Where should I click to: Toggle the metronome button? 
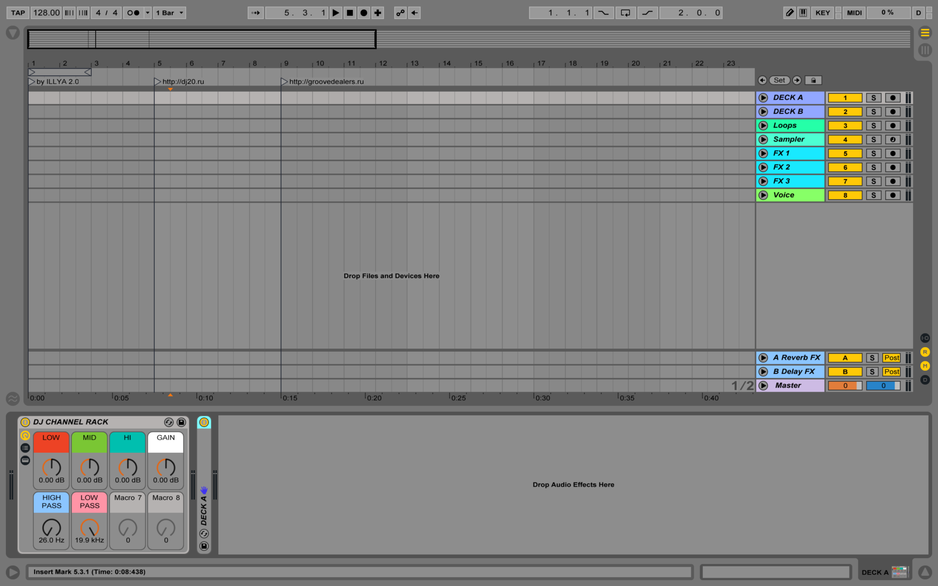coord(133,13)
